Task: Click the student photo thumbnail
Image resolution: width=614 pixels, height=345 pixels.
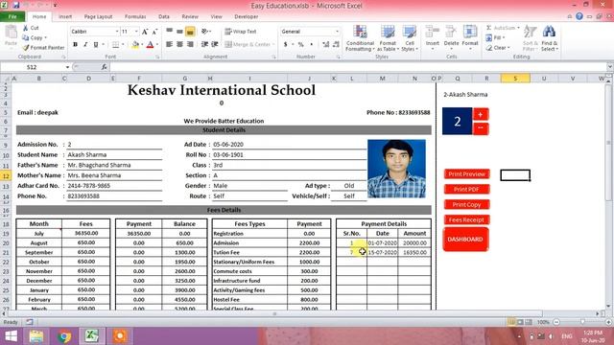Action: (396, 169)
